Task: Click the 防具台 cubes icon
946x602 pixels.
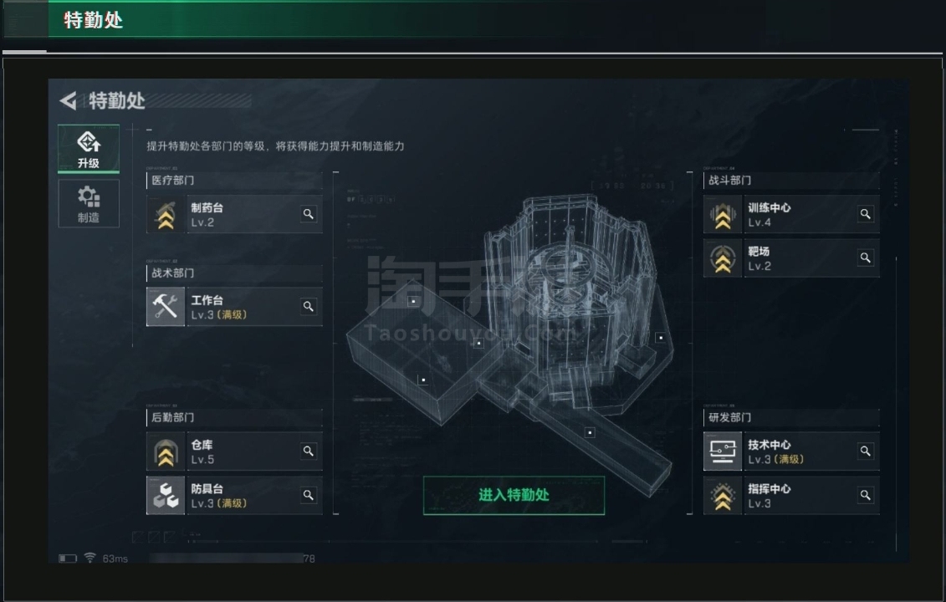Action: coord(166,495)
